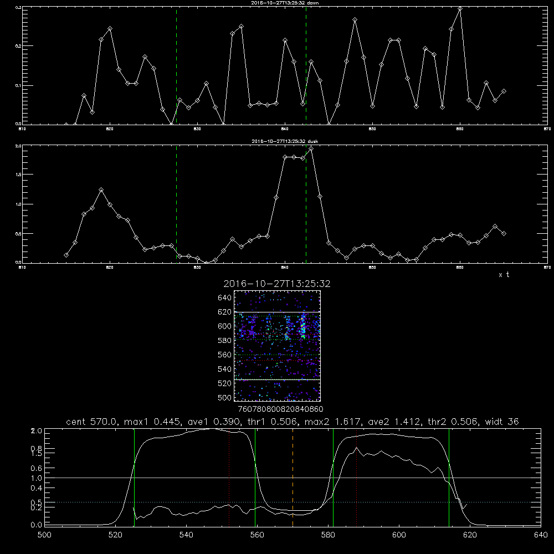
Task: Click the second green dashed line in dawn plot
Action: click(306, 65)
